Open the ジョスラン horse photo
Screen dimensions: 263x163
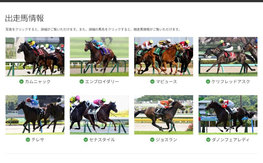[x=163, y=115]
